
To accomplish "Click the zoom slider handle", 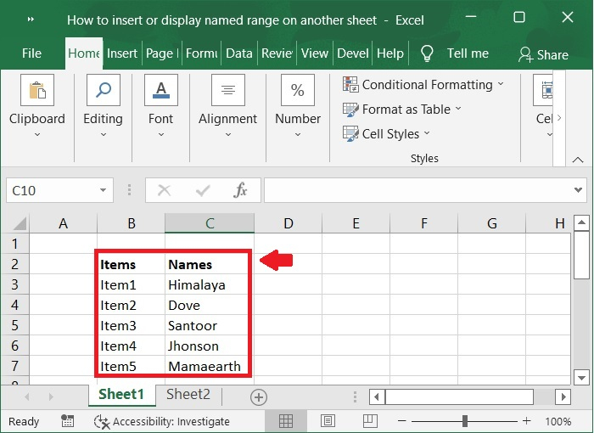I will point(465,421).
